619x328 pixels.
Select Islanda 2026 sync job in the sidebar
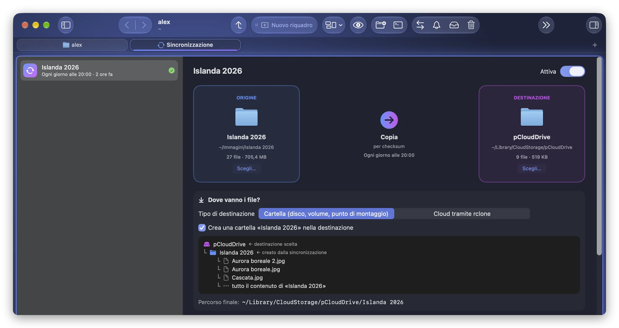[x=99, y=71]
